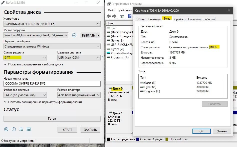Open Rufus about info icon
The width and height of the screenshot is (237, 147).
14,129
